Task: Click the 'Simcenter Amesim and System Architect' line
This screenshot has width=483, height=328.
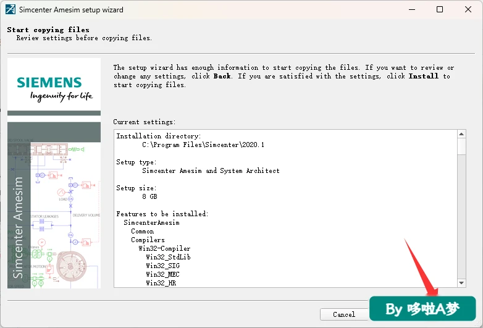Action: pyautogui.click(x=211, y=170)
